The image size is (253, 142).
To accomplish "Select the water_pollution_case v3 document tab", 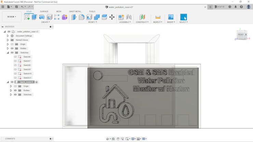I will coord(119,7).
